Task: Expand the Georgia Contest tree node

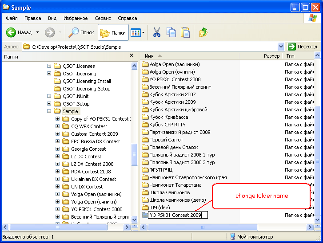Action: [57, 149]
